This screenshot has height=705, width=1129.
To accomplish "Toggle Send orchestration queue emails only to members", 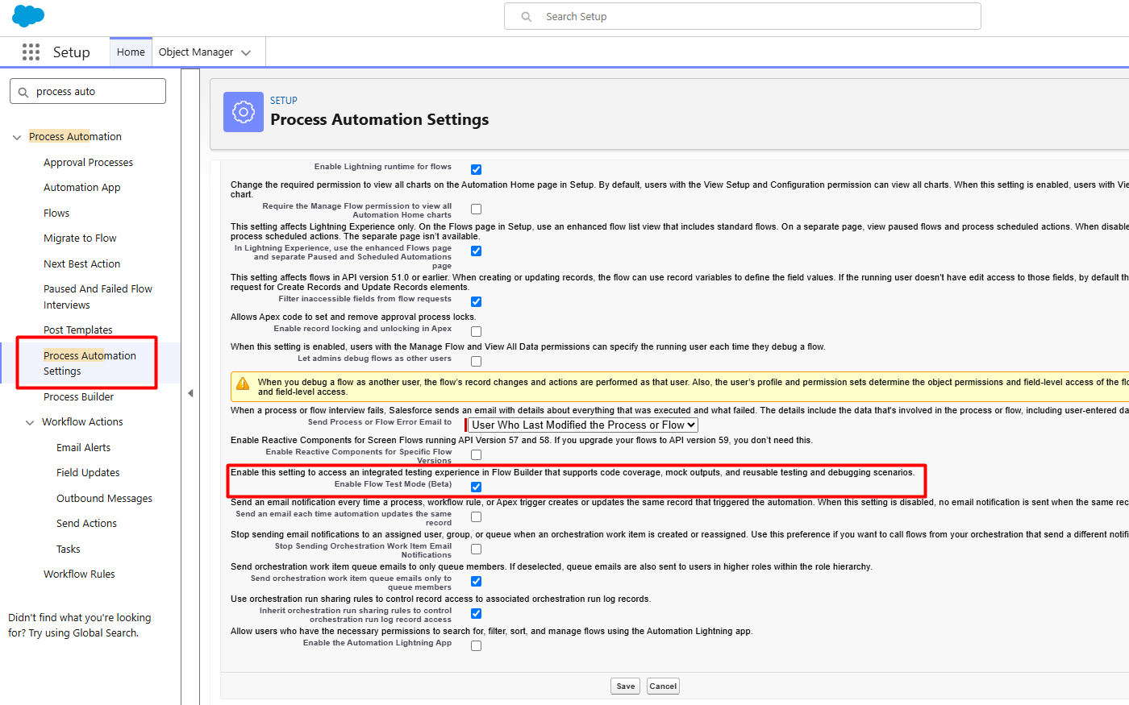I will click(x=476, y=581).
